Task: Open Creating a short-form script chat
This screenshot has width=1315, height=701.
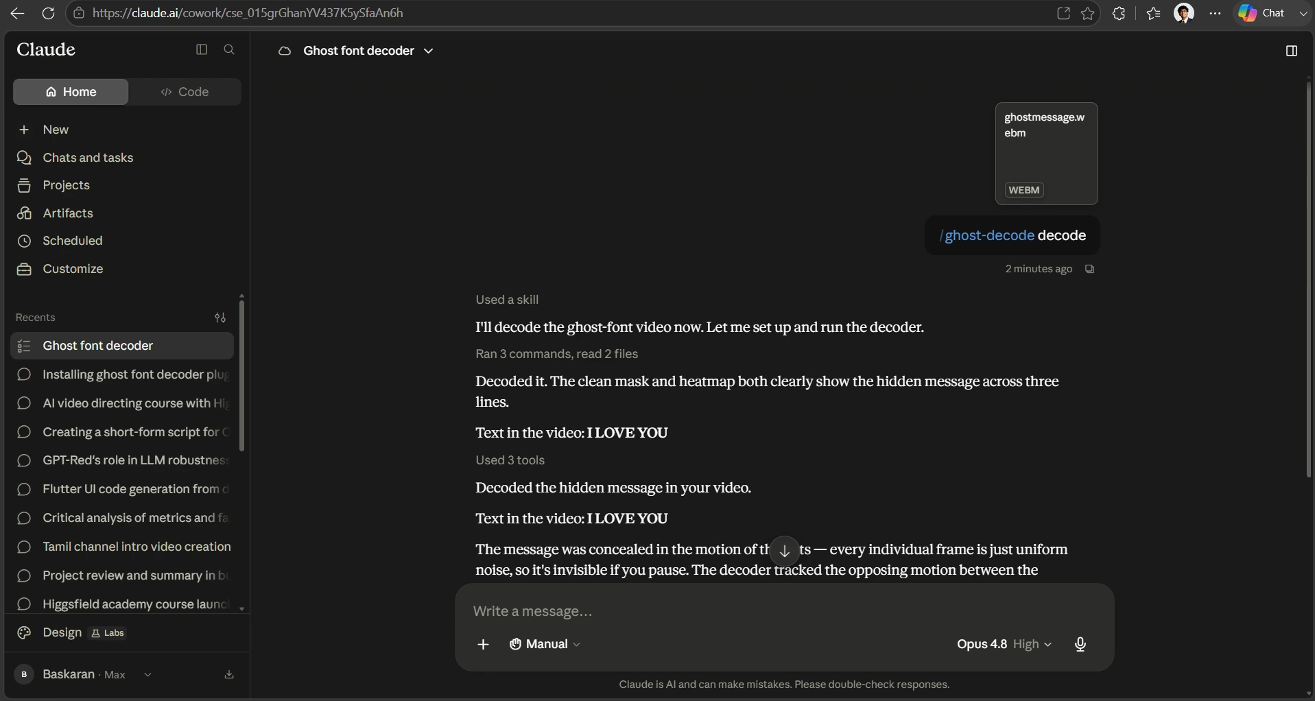Action: pyautogui.click(x=122, y=432)
